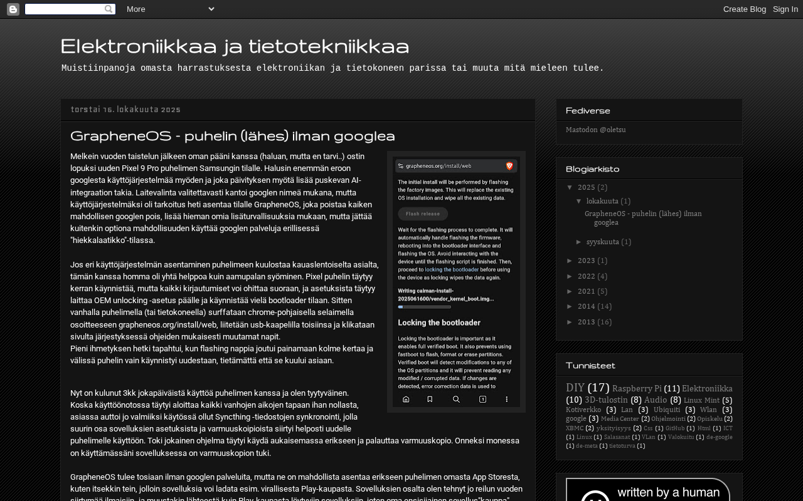
Task: Select the Ohjelmointi tag
Action: (668, 419)
